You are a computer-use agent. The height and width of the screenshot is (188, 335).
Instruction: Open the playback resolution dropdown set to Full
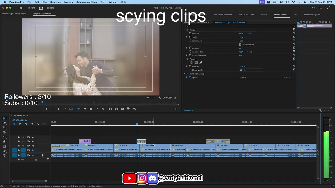pyautogui.click(x=150, y=98)
